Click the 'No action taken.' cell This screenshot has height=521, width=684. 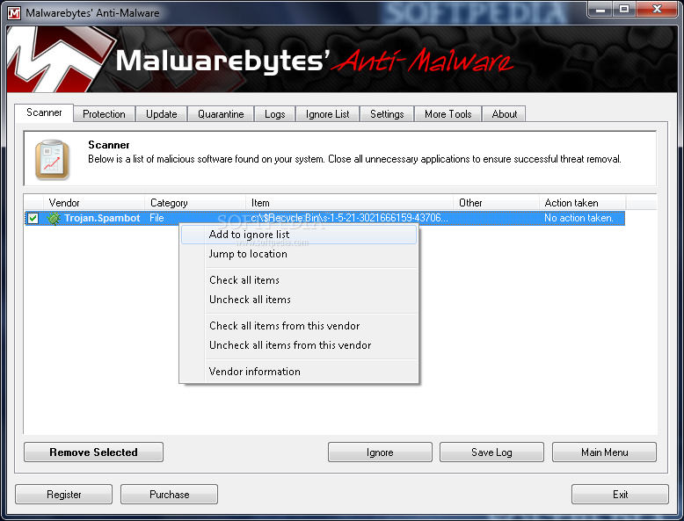pyautogui.click(x=578, y=218)
